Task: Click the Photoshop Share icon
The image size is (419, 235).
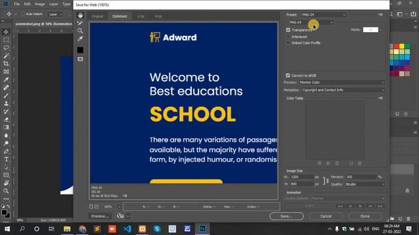Action: [413, 14]
